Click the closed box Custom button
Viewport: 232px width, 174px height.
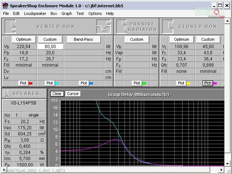tap(208, 39)
